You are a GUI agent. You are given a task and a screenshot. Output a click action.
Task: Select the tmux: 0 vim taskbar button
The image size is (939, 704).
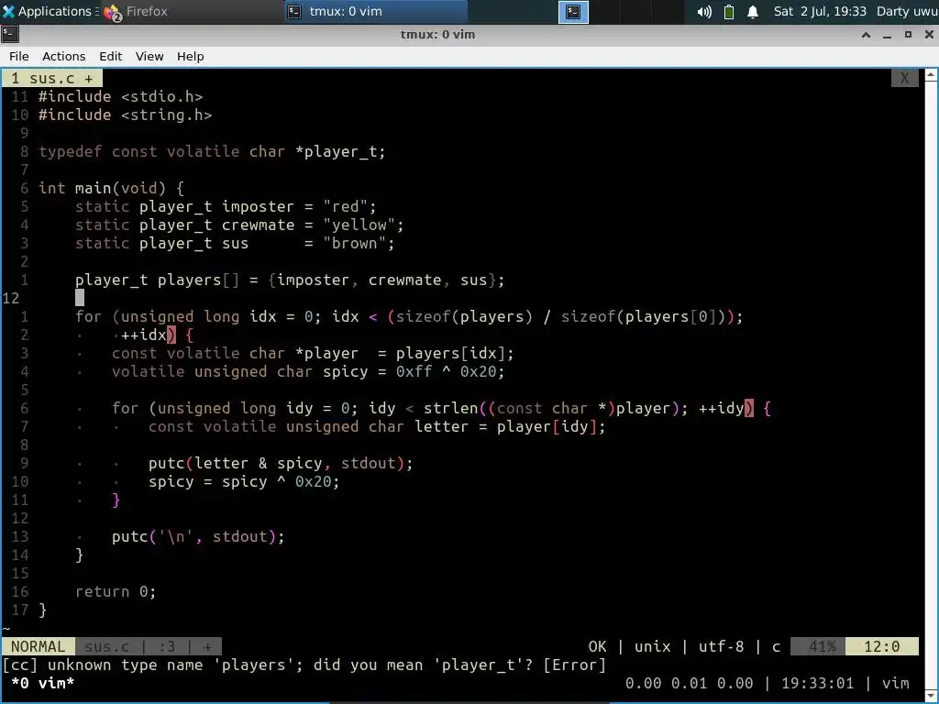click(375, 11)
